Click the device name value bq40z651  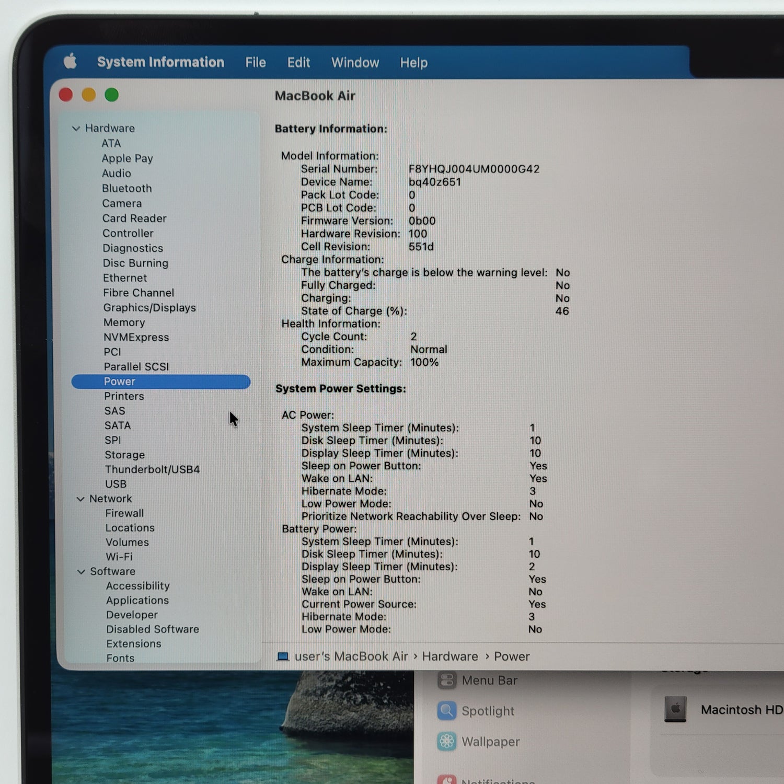[x=435, y=182]
